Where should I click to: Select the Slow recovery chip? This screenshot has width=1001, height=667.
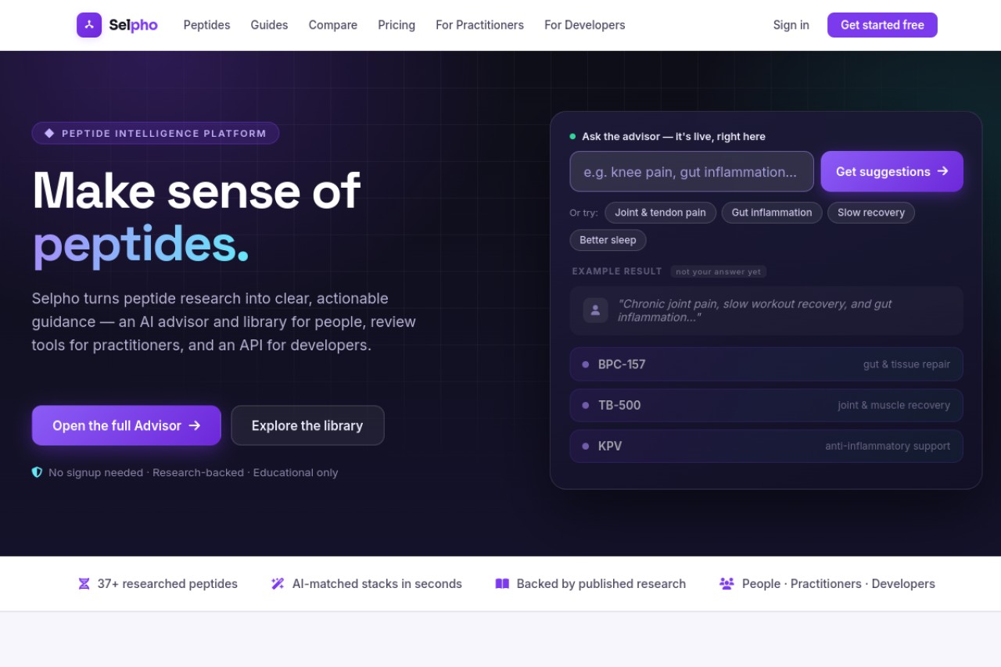coord(870,213)
